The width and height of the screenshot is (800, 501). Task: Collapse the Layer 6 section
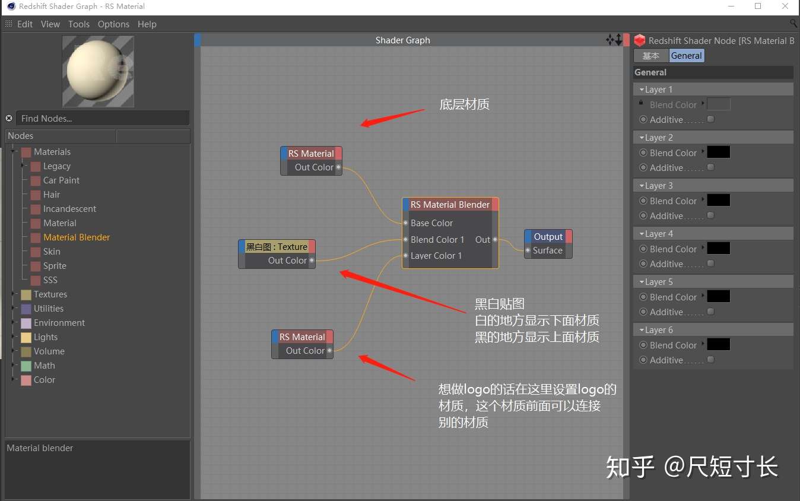pyautogui.click(x=642, y=330)
